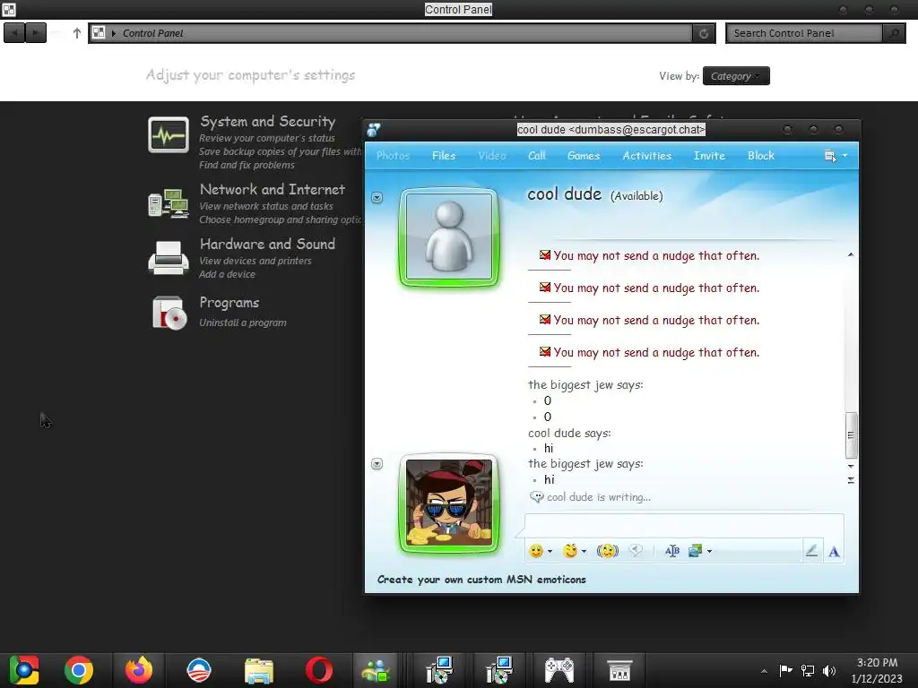Open the game controller taskbar icon
The width and height of the screenshot is (918, 688).
tap(559, 670)
